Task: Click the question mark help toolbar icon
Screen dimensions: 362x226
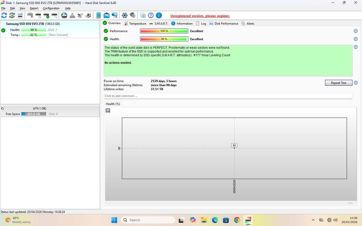Action: click(151, 16)
